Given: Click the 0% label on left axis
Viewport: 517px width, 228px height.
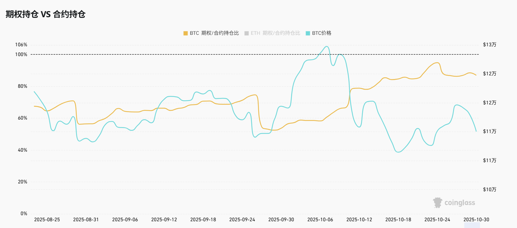Looking at the screenshot, I should [x=24, y=214].
